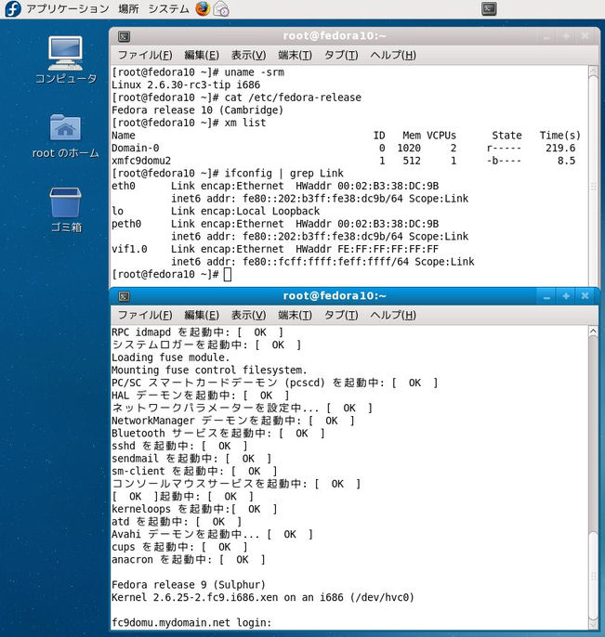
Task: Open 編集(E) menu in lower terminal
Action: click(x=202, y=315)
